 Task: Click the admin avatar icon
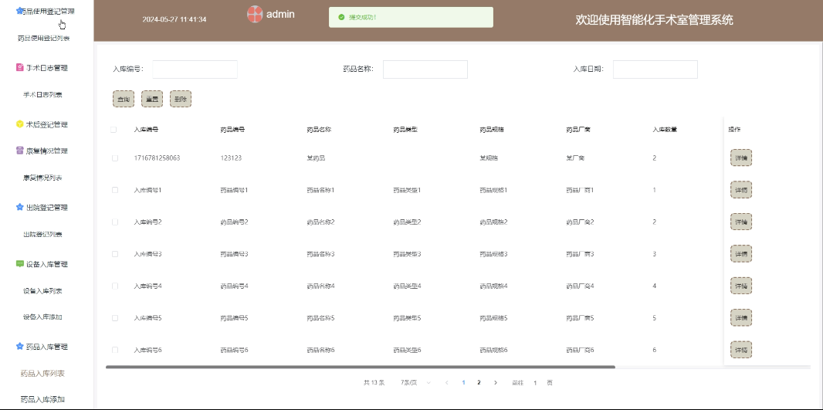(x=255, y=14)
